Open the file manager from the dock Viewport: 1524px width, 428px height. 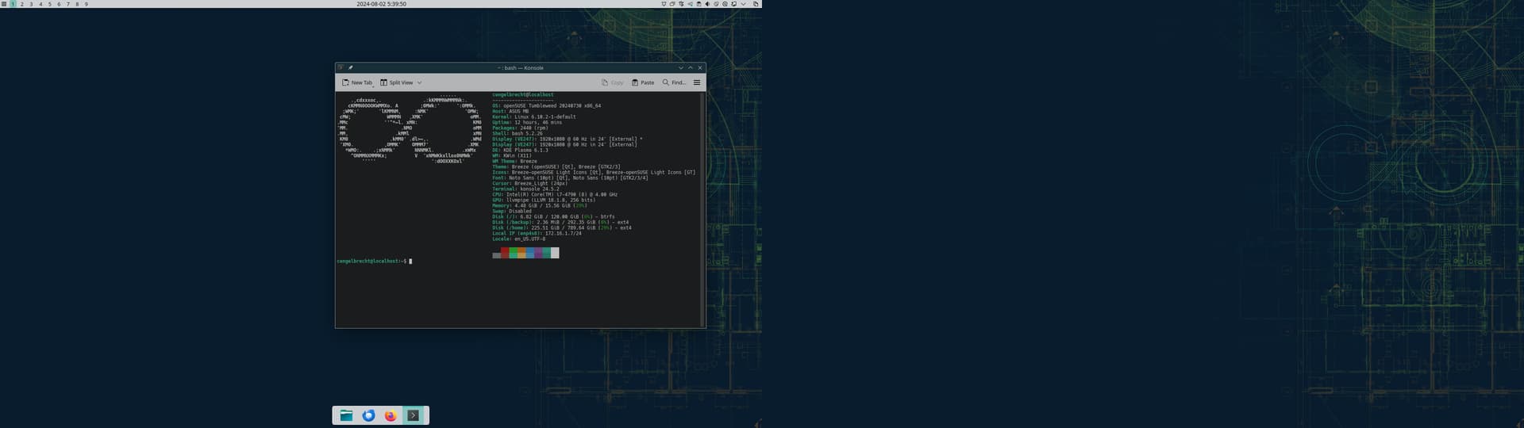coord(346,415)
